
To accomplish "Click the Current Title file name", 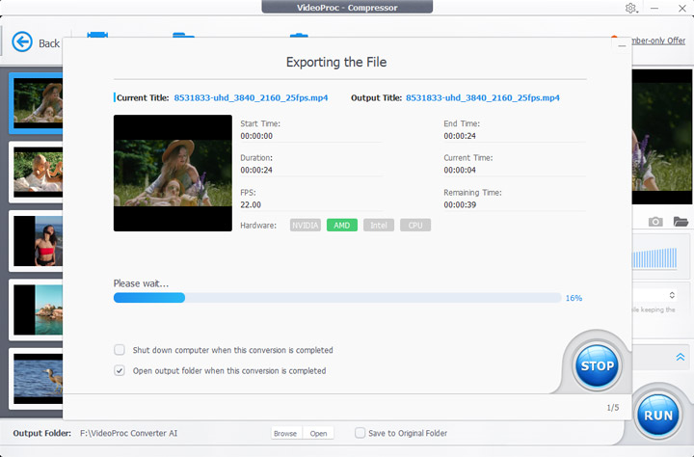I will pos(251,98).
